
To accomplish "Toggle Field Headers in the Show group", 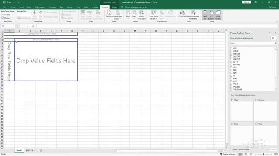I will tap(218, 15).
